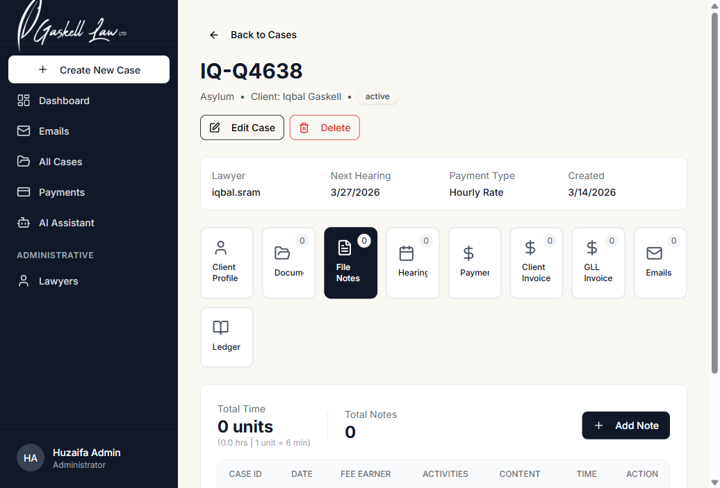Open the GLL Invoices tab

point(598,262)
